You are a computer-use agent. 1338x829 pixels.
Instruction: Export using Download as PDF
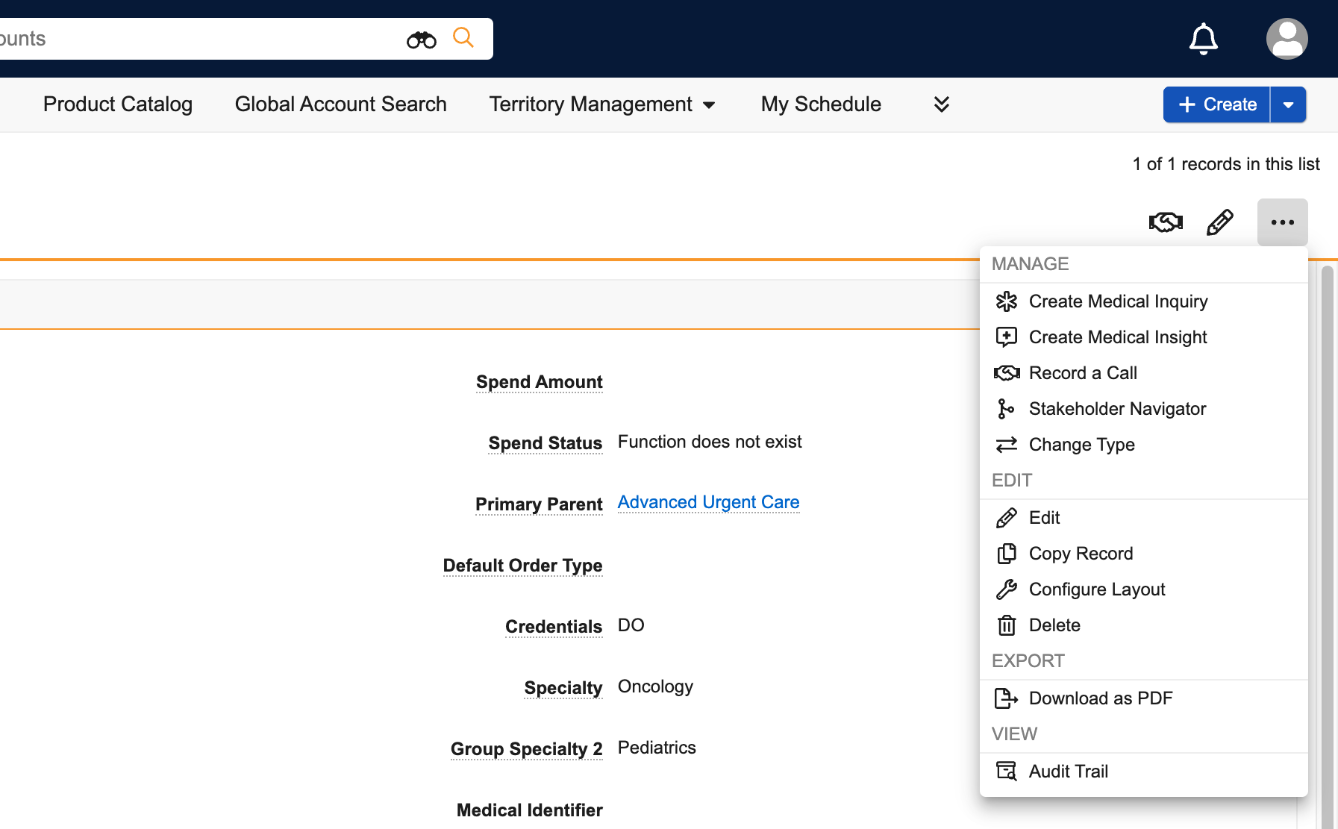pos(1100,698)
